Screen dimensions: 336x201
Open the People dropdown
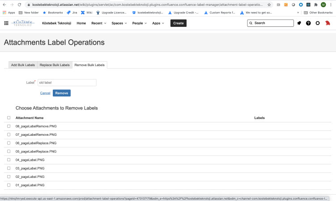pyautogui.click(x=140, y=23)
